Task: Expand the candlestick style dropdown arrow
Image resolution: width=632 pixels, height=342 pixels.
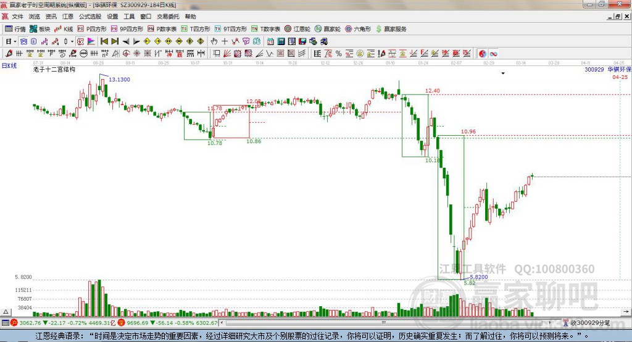Action: (x=72, y=41)
